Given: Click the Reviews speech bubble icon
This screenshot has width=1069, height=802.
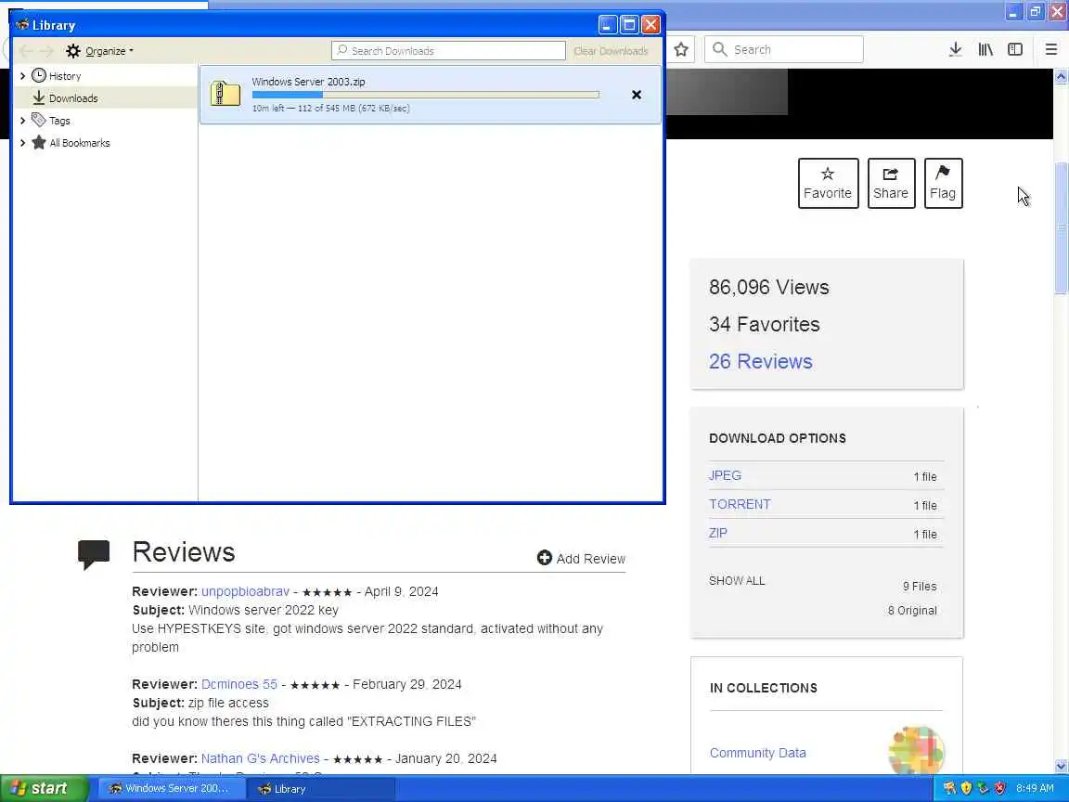Looking at the screenshot, I should tap(94, 554).
